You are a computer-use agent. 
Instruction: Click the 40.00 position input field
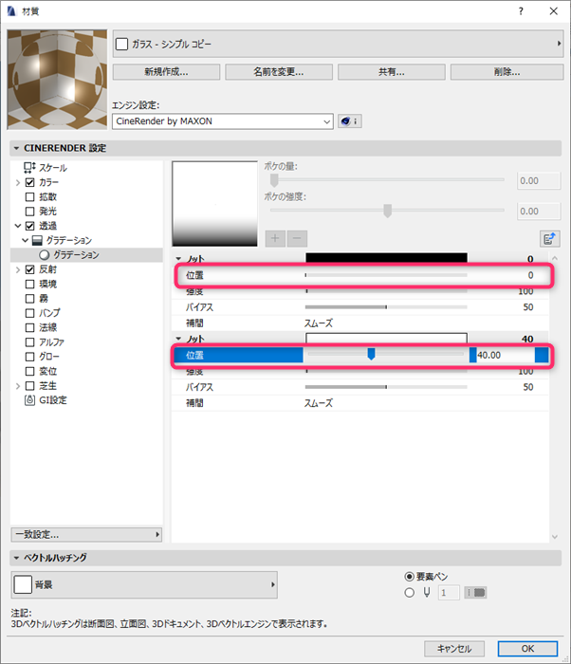click(505, 356)
